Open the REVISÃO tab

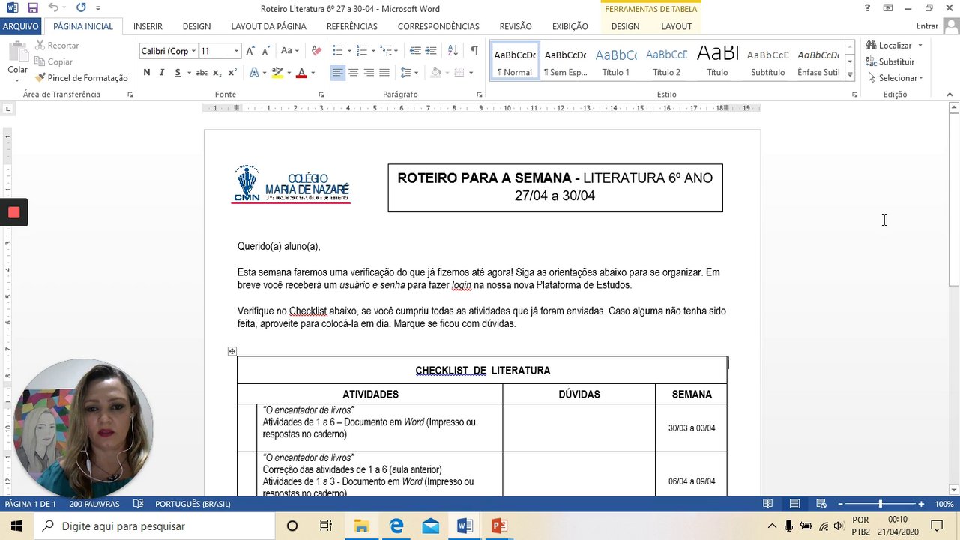pos(516,26)
